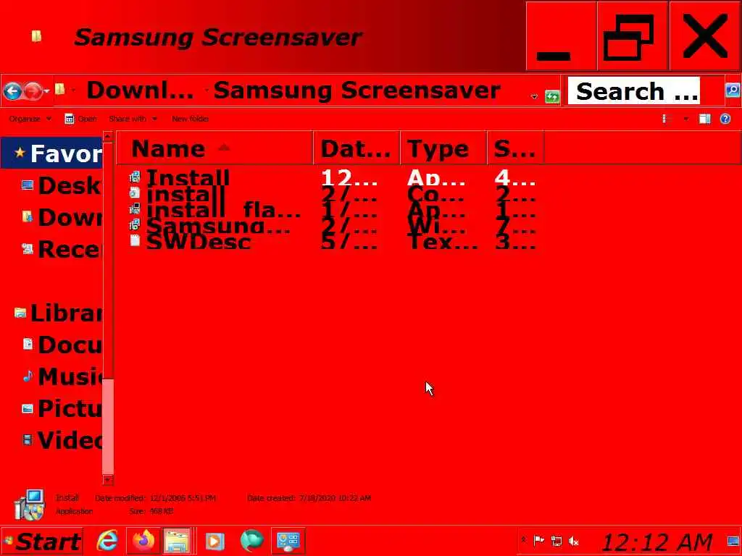Click the folder icon in the address bar
Screen dimensions: 742x556
point(59,89)
